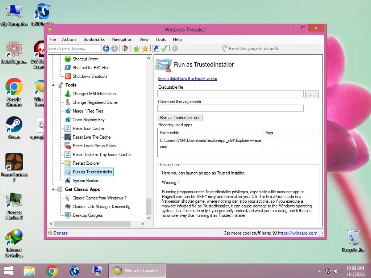Open the Bookmarks menu
Image resolution: width=371 pixels, height=278 pixels.
coord(94,39)
